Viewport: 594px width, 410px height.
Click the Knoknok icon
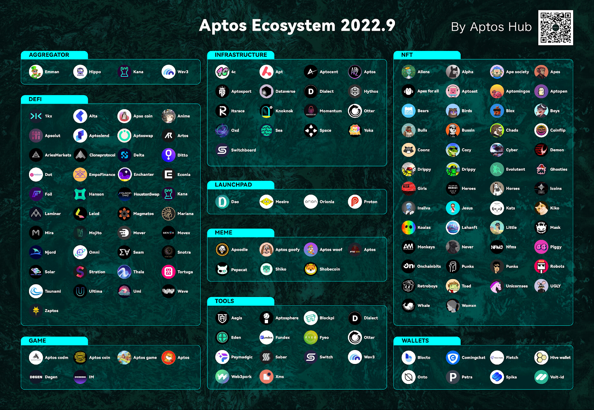coord(267,111)
